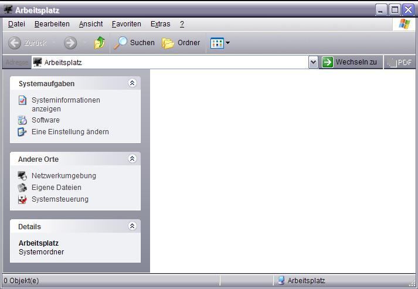Open the Forward history dropdown arrow
Screen dimensions: 418x289
[x=85, y=43]
